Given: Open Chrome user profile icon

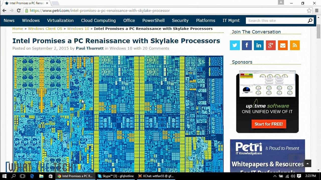Looking at the screenshot, I should (x=281, y=2).
